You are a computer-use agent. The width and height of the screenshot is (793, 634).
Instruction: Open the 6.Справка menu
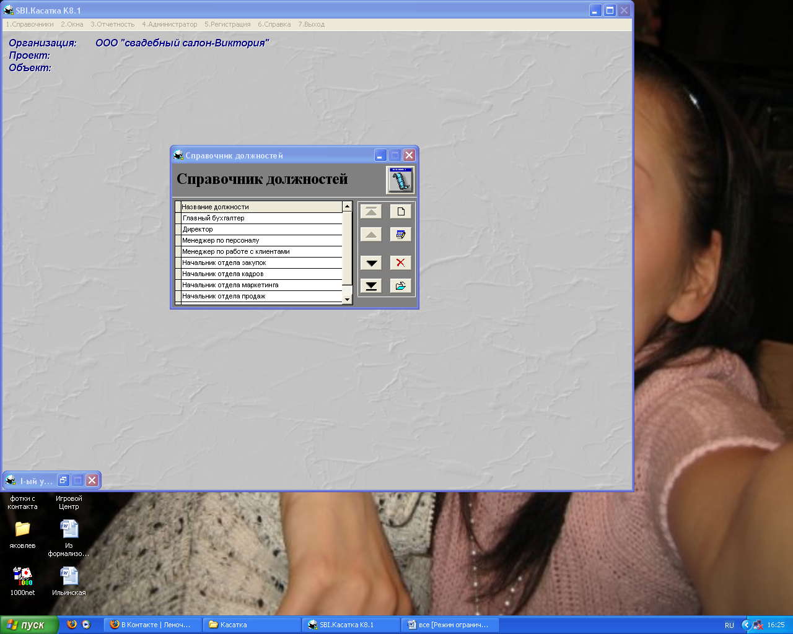point(274,25)
